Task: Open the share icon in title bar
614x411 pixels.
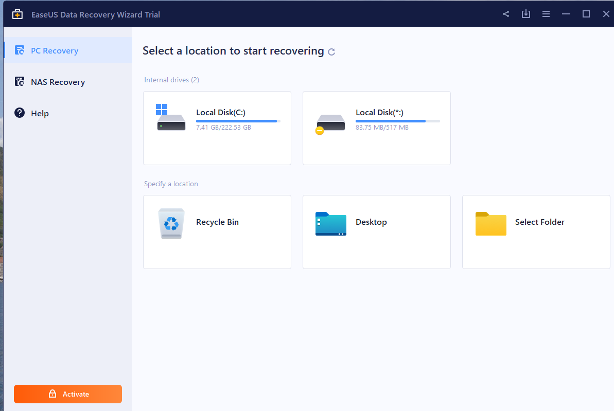Action: click(506, 14)
